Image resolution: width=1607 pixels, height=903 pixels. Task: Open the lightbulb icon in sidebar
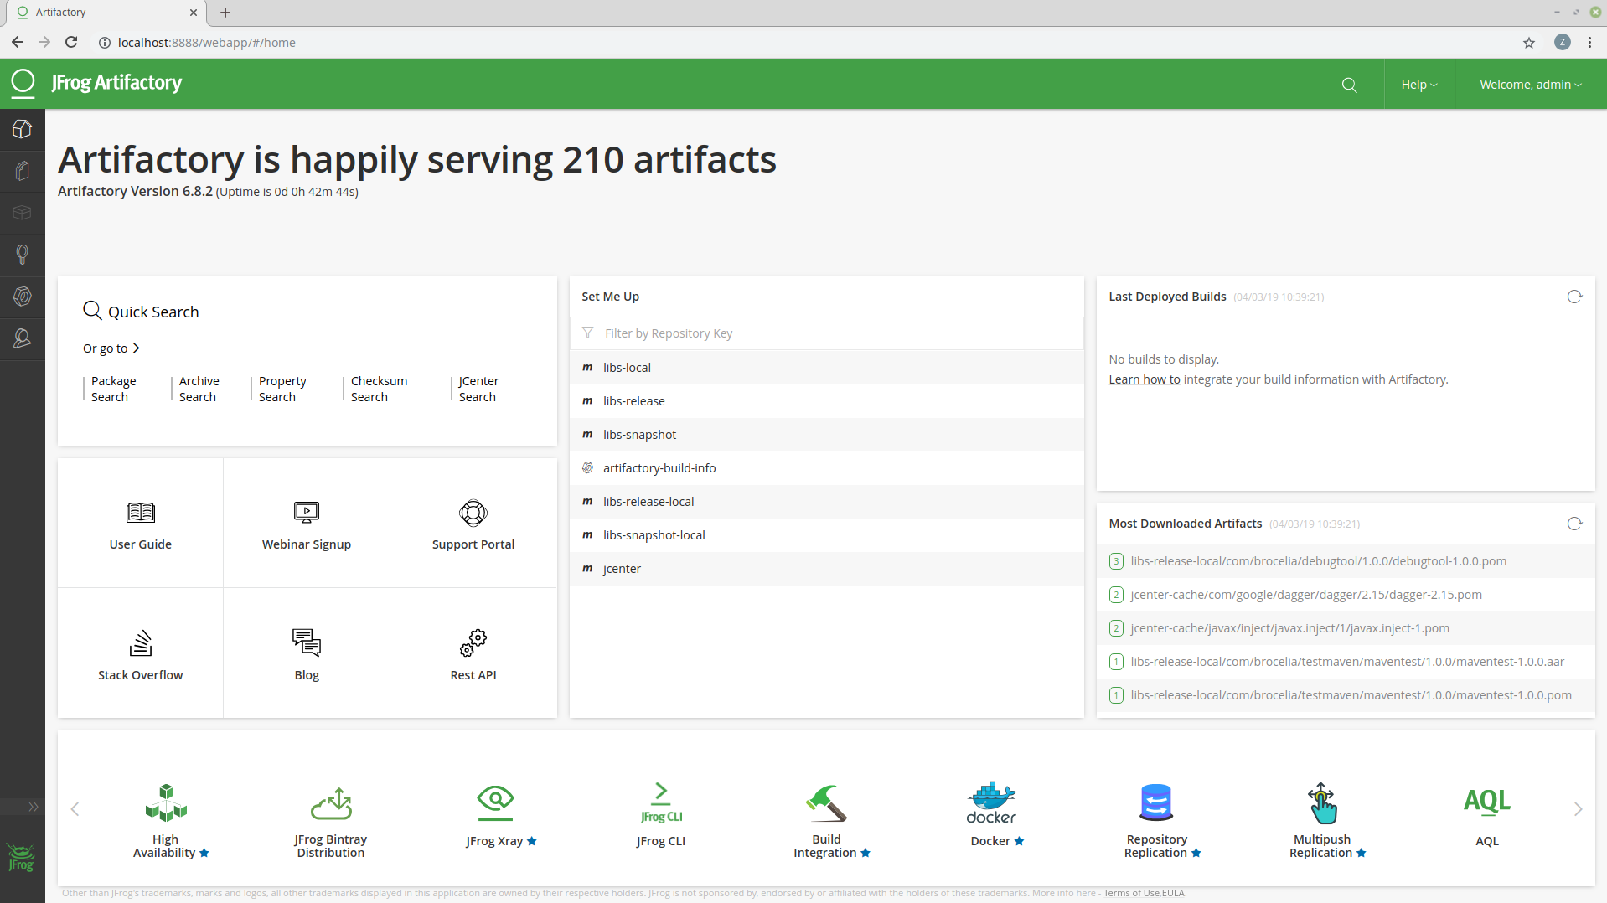[x=23, y=255]
